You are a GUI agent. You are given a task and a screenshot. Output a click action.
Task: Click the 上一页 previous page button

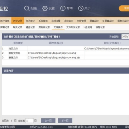(x=48, y=121)
